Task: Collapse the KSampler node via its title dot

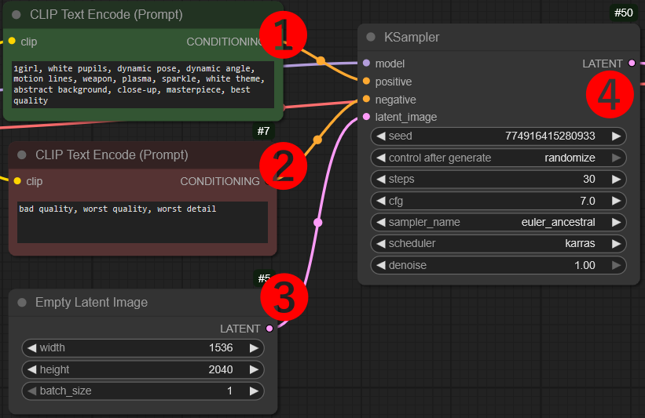Action: coord(371,38)
